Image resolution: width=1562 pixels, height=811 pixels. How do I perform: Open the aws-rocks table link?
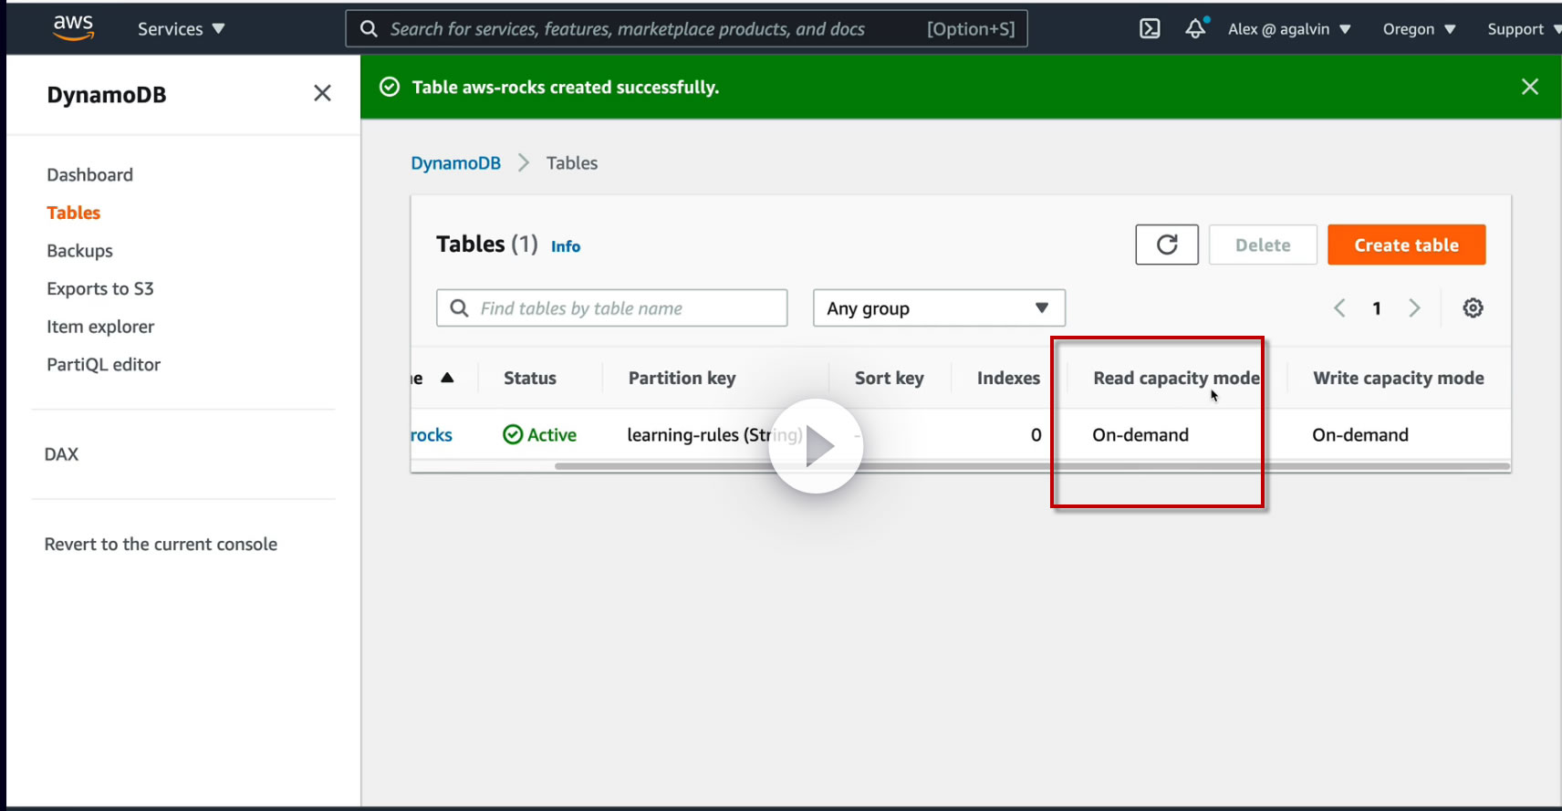[x=432, y=435]
